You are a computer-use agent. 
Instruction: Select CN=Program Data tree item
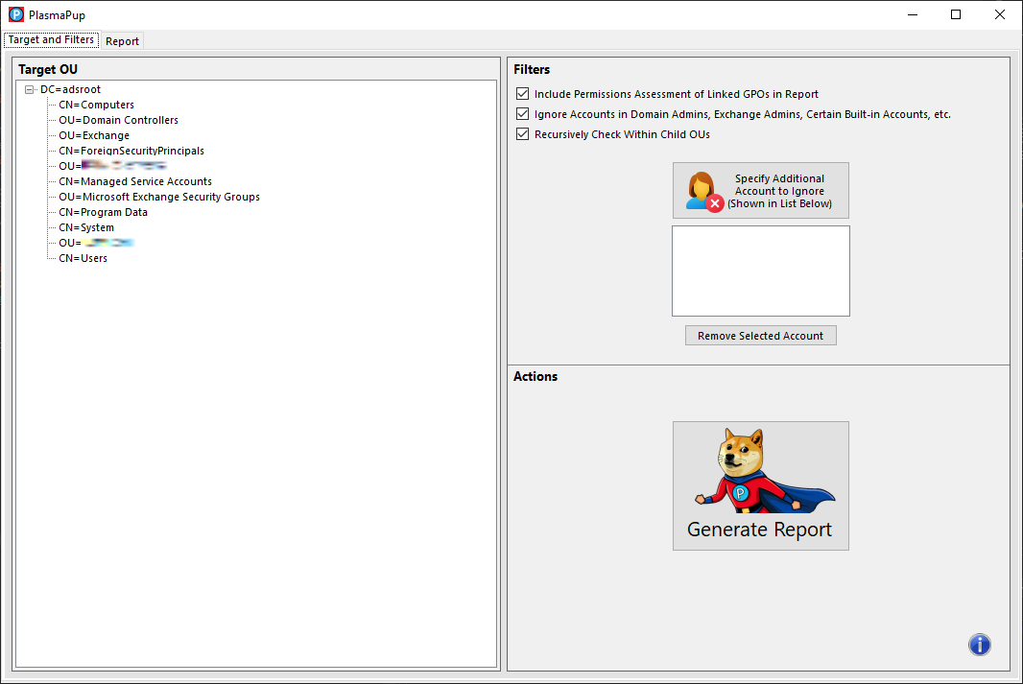tap(103, 213)
